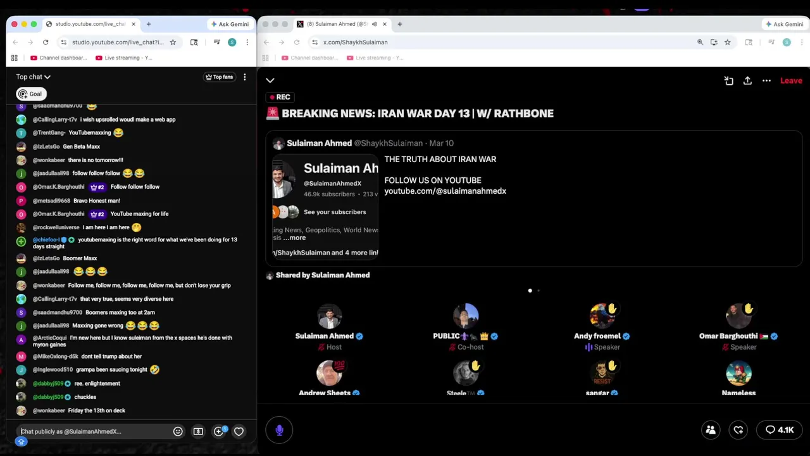Image resolution: width=810 pixels, height=456 pixels.
Task: Open host Sulaiman Ahmed's avatar
Action: 329,315
